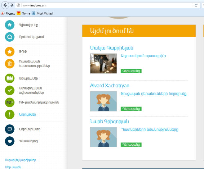
Task: Click the orange institution building icon
Action: pos(10,64)
